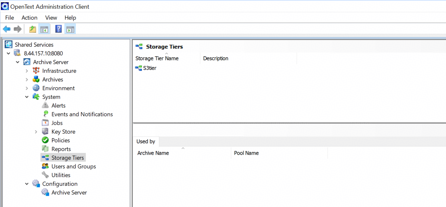Select Shared Services in the tree
The width and height of the screenshot is (446, 207).
pos(34,44)
